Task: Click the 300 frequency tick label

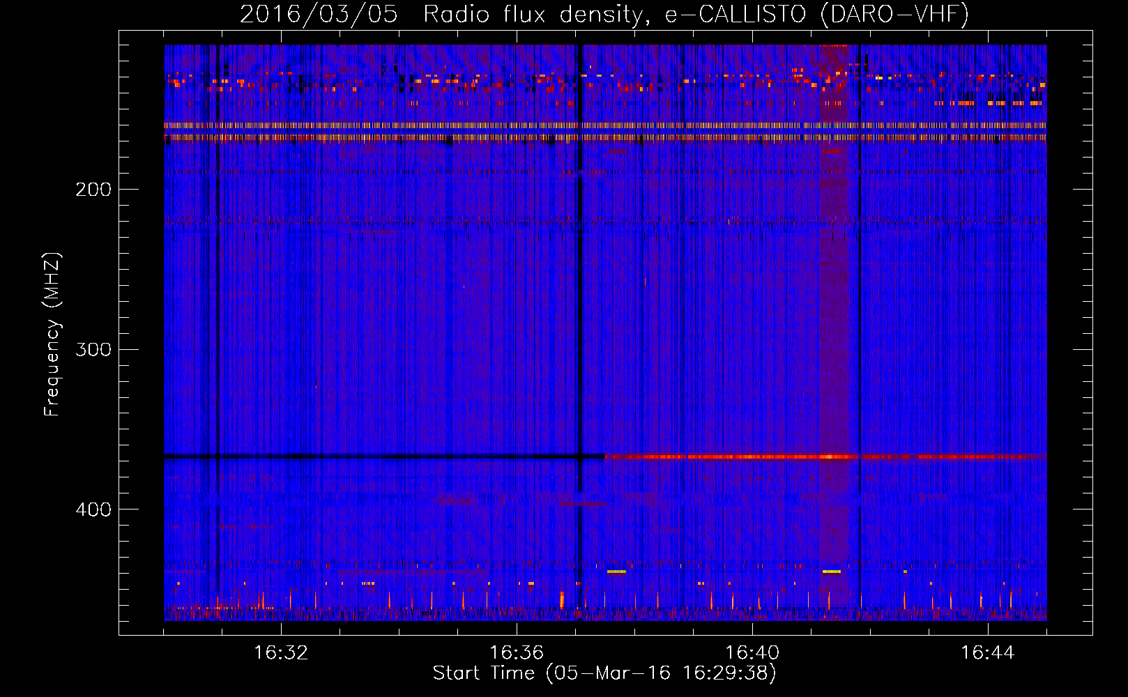Action: pyautogui.click(x=93, y=349)
